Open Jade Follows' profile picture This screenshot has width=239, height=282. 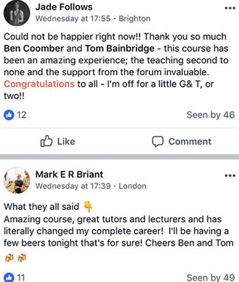[x=17, y=13]
